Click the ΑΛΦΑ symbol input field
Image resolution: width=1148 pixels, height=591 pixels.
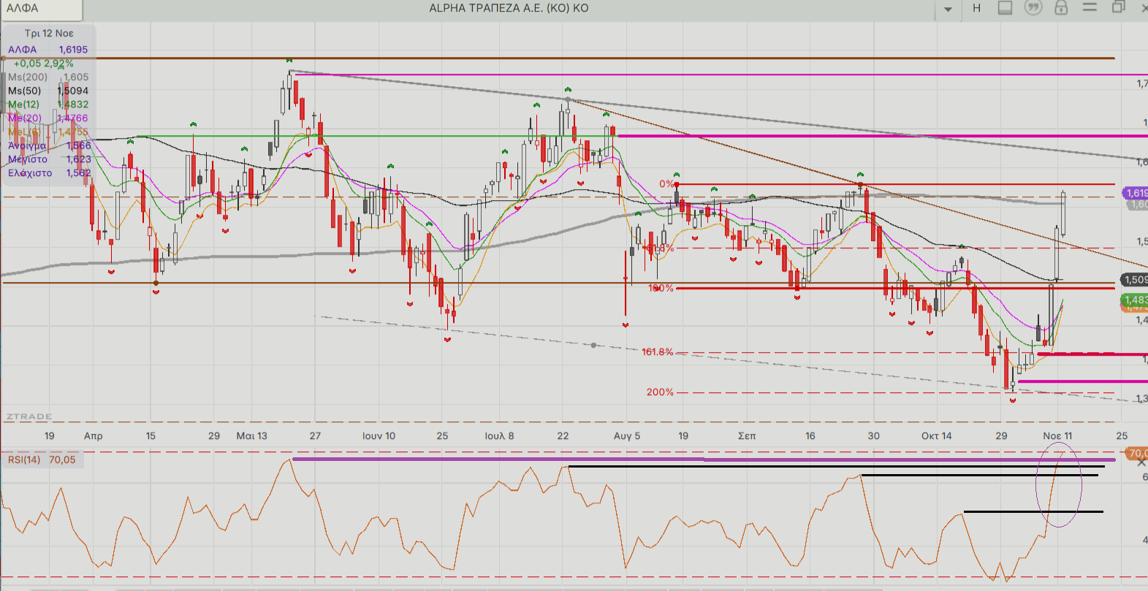[41, 9]
